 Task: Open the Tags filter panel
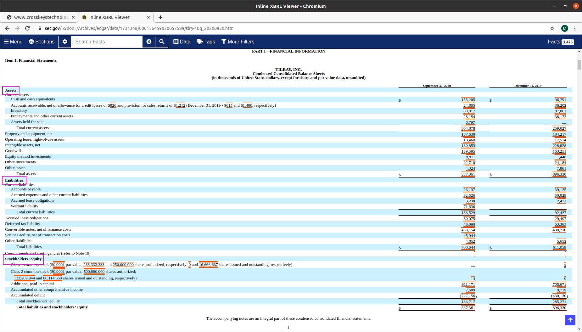coord(205,42)
